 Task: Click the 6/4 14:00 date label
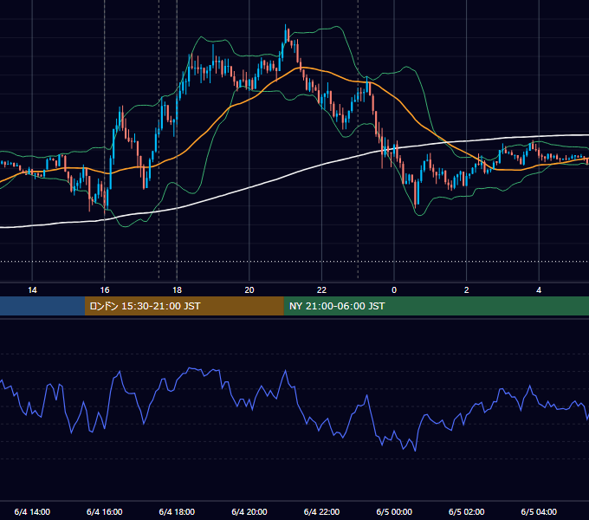tap(32, 511)
